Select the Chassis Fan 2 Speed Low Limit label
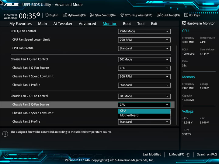Image resolution: width=219 pixels, height=164 pixels. tap(33, 113)
